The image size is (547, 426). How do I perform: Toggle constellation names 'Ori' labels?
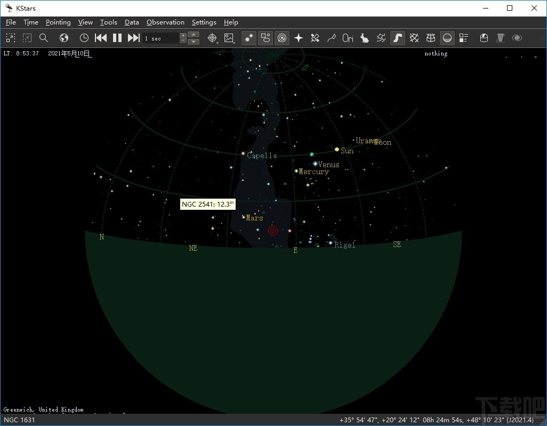pos(348,38)
